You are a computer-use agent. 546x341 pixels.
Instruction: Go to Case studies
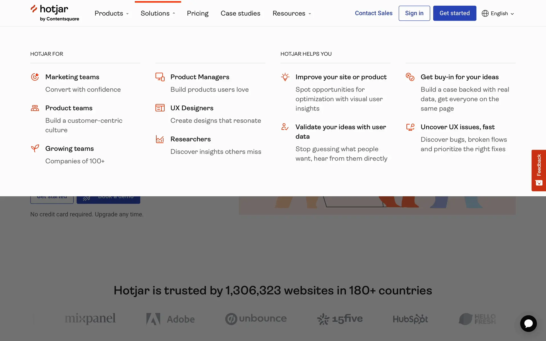240,13
